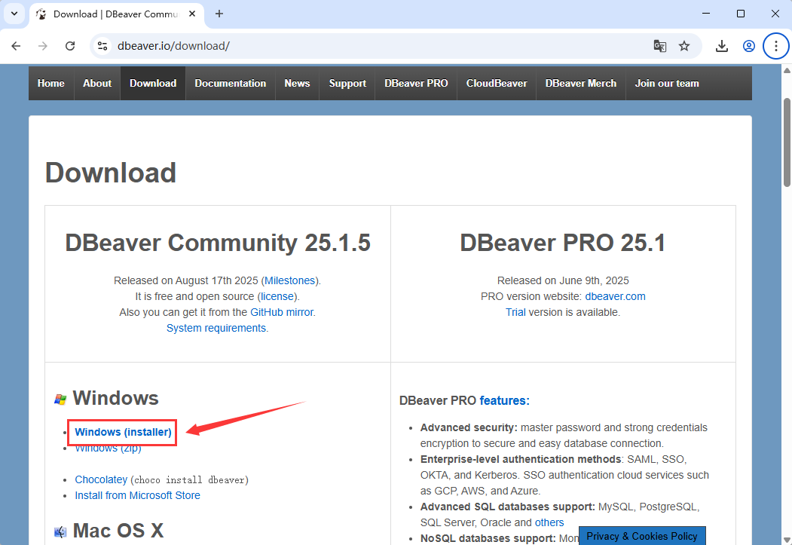Open Google Translate icon in address bar
Viewport: 792px width, 545px height.
coord(660,46)
